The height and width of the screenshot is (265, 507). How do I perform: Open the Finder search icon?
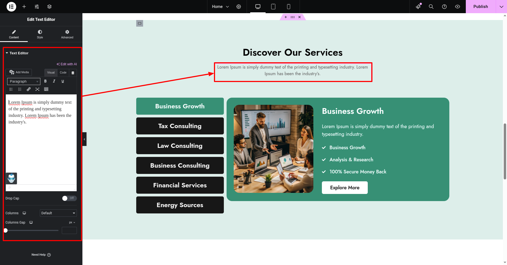[431, 7]
